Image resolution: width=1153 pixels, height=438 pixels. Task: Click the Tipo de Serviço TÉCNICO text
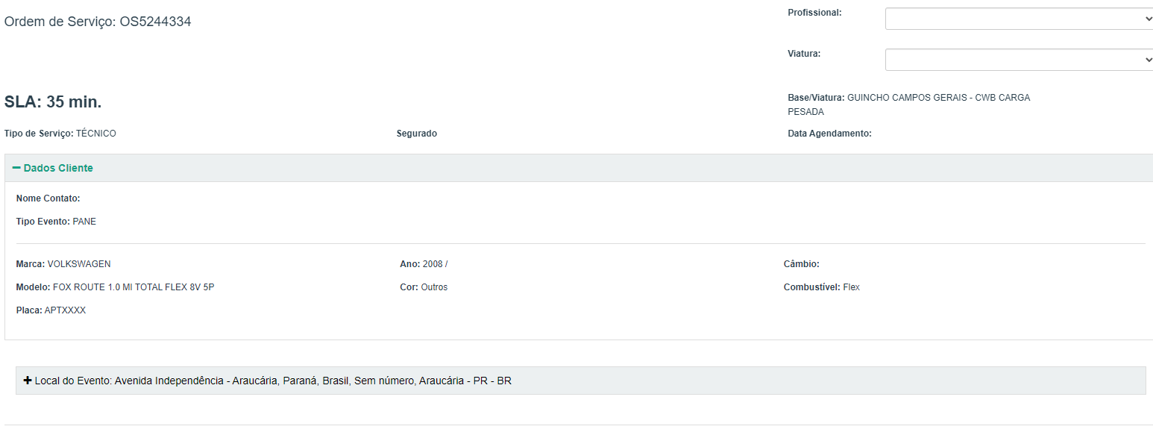[x=60, y=134]
